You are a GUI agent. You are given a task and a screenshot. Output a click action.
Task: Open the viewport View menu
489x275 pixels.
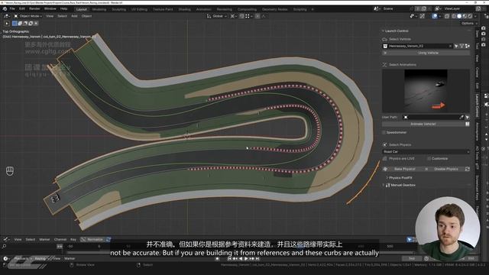50,16
